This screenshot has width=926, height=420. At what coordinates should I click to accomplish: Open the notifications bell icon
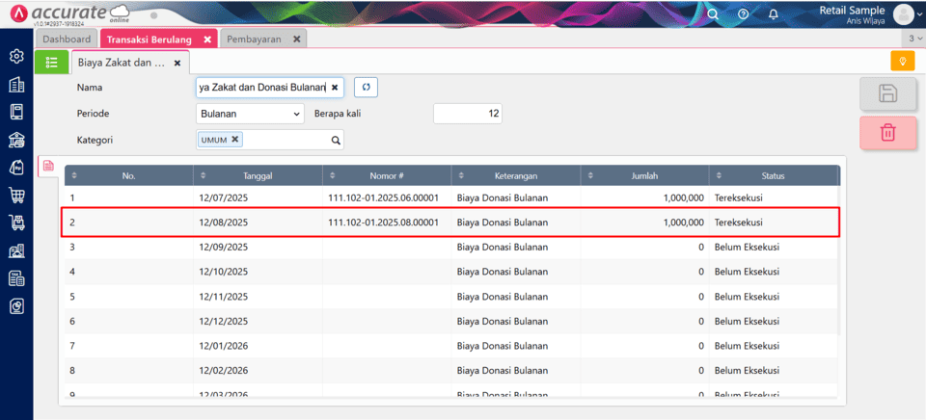[x=773, y=14]
